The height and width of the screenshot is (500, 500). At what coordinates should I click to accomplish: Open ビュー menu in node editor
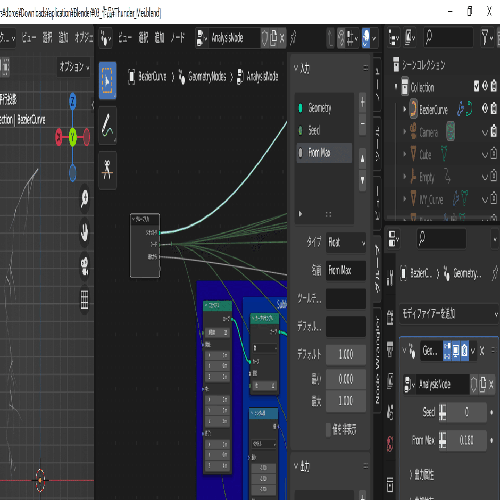coord(124,38)
